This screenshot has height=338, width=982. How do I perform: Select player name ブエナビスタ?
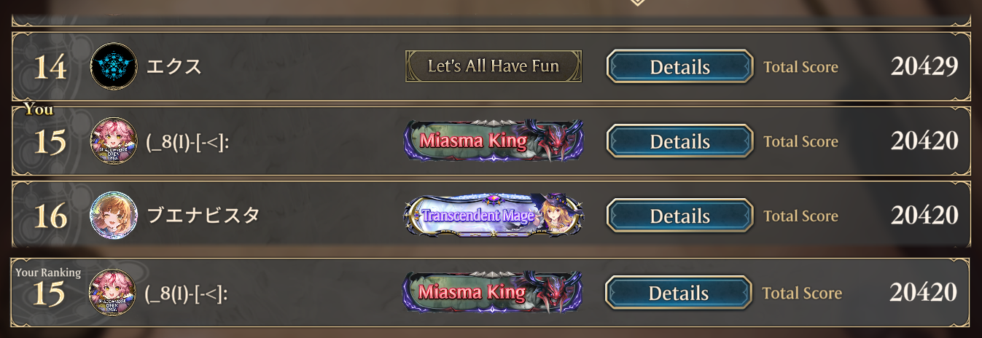203,216
